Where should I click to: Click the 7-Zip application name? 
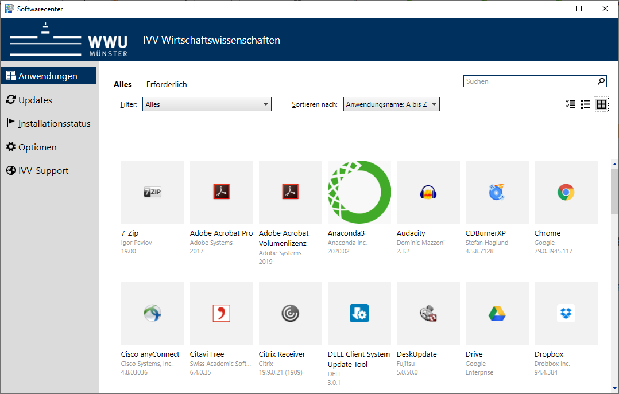(x=130, y=233)
